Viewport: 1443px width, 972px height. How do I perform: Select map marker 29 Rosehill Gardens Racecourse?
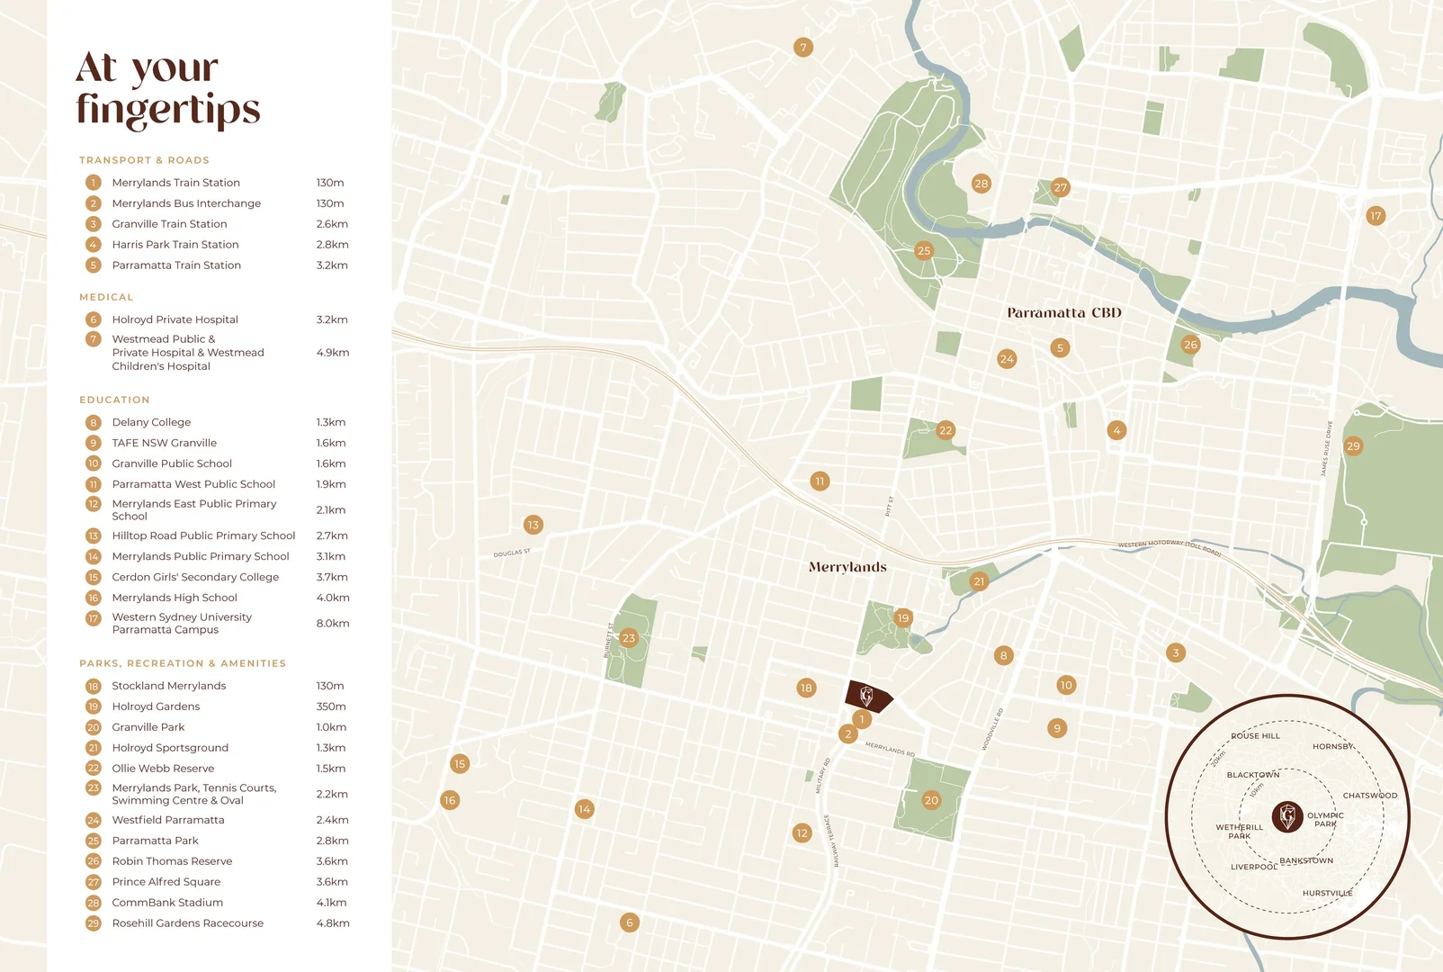(1353, 445)
